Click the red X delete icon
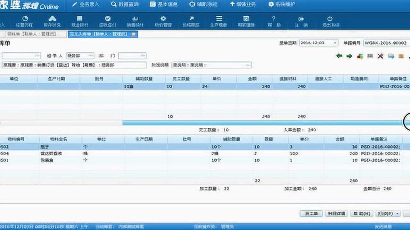 [380, 56]
